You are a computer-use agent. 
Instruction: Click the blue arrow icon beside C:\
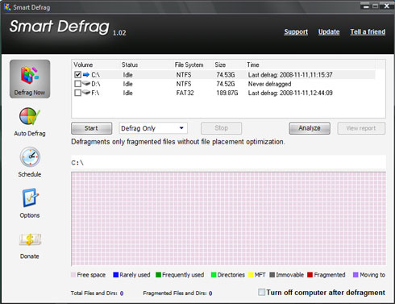(x=86, y=74)
